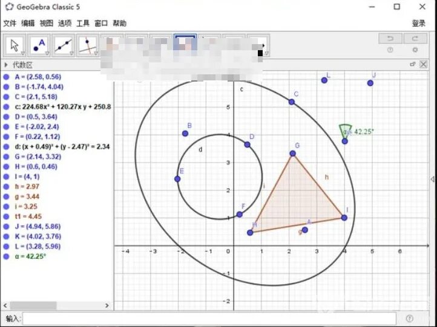This screenshot has width=437, height=327.
Task: Click point A near segment g
Action: pyautogui.click(x=305, y=230)
